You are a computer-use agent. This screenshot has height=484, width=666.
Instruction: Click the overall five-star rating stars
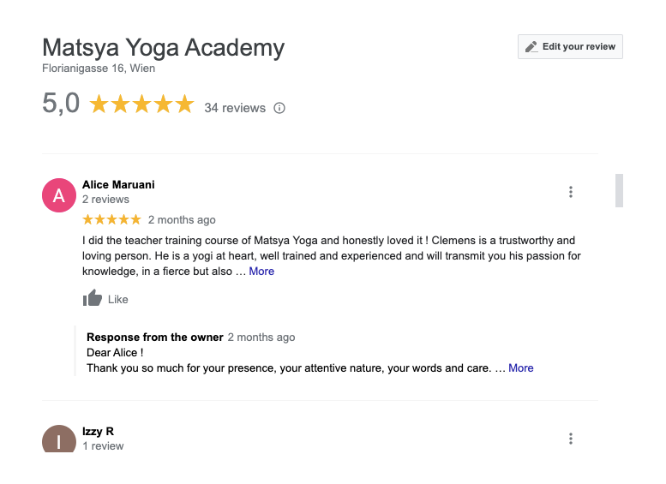click(142, 105)
